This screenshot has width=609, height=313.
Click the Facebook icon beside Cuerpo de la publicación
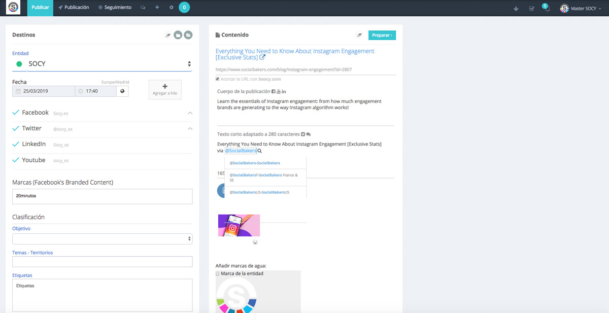point(274,91)
